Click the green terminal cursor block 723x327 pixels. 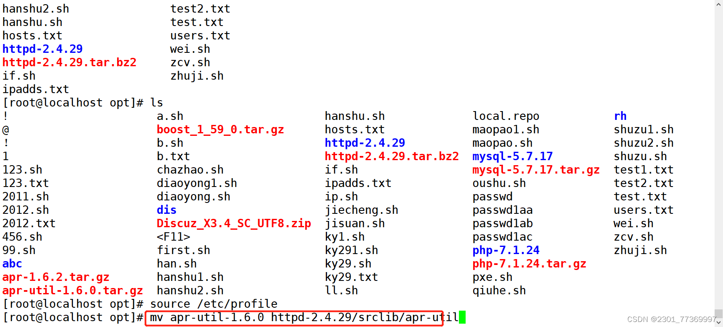coord(462,317)
